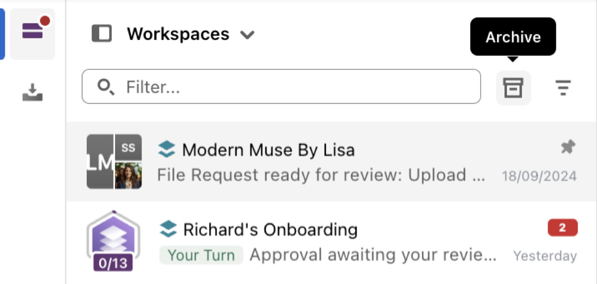
Task: Open Modern Muse By Lisa workspace
Action: (x=331, y=161)
